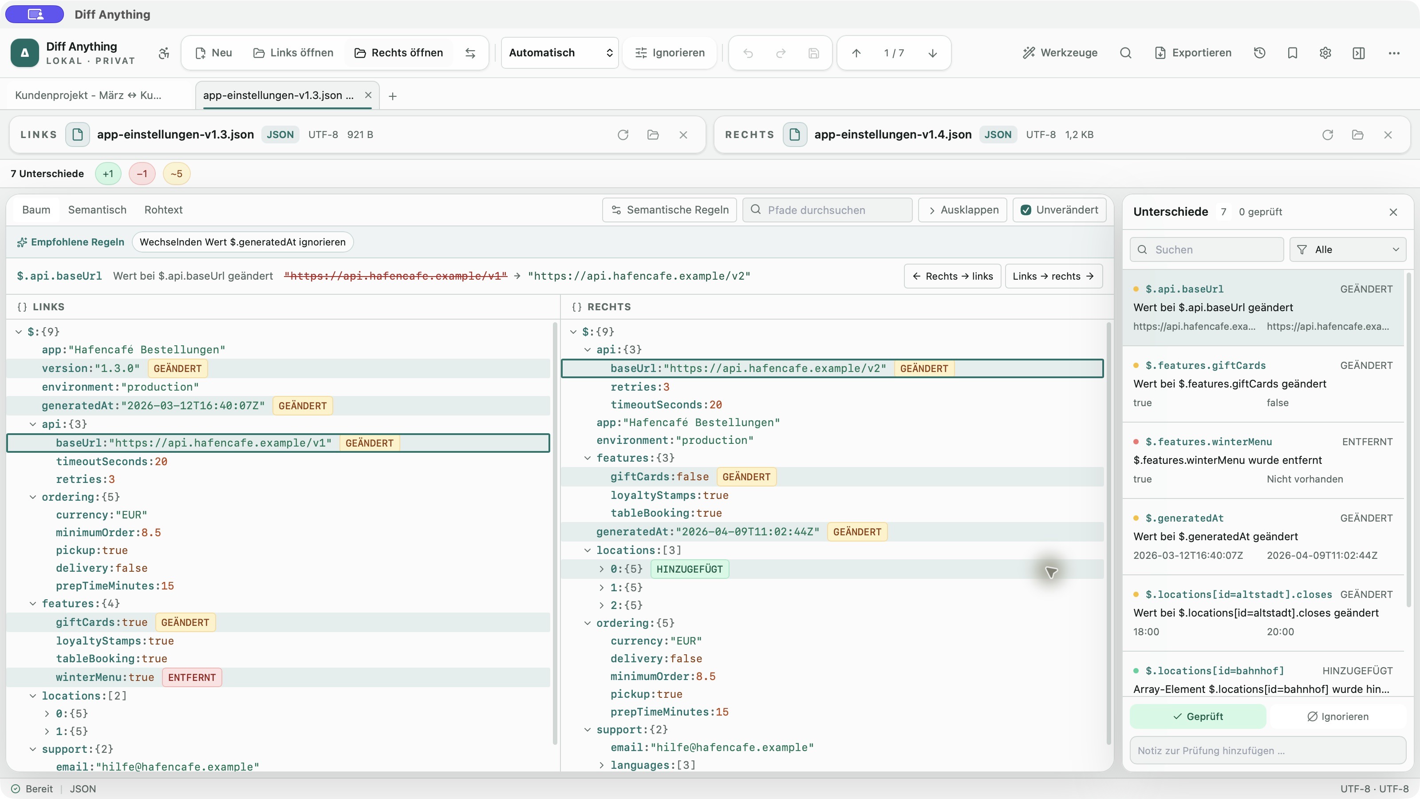Click the Ausklappen button
The image size is (1420, 799).
point(962,210)
